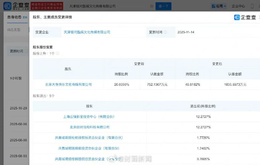Viewport: 260px width, 165px height.
Task: Switch to the 自身动态 tab
Action: click(14, 17)
